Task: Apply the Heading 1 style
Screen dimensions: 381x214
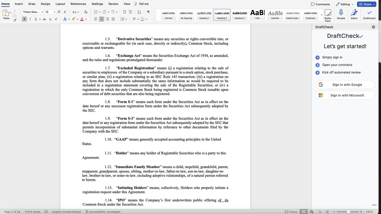Action: (204, 15)
